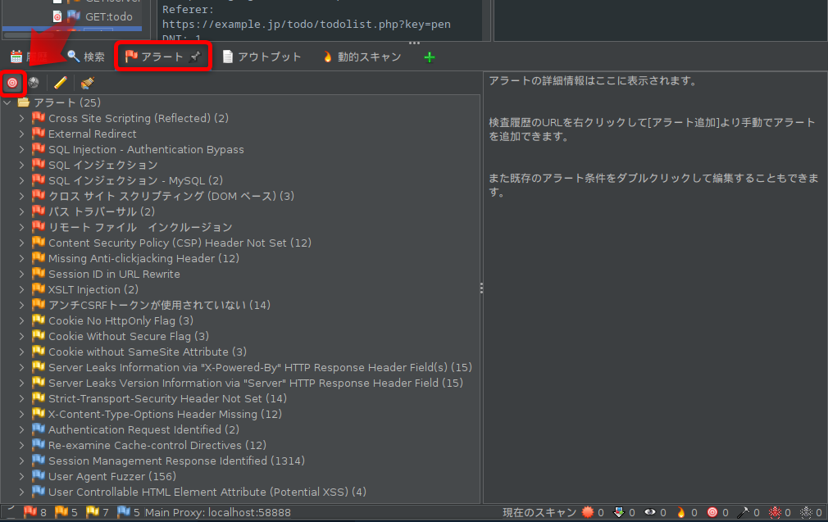This screenshot has height=522, width=828.
Task: Open the 検索 tab
Action: (x=86, y=57)
